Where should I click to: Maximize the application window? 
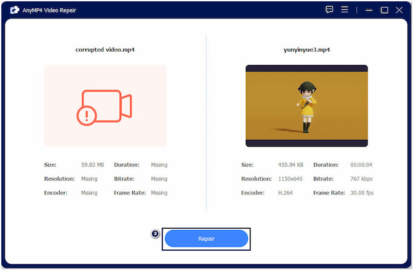[x=384, y=10]
